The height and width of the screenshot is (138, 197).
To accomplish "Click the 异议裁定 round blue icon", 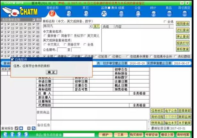I will pos(185,14).
